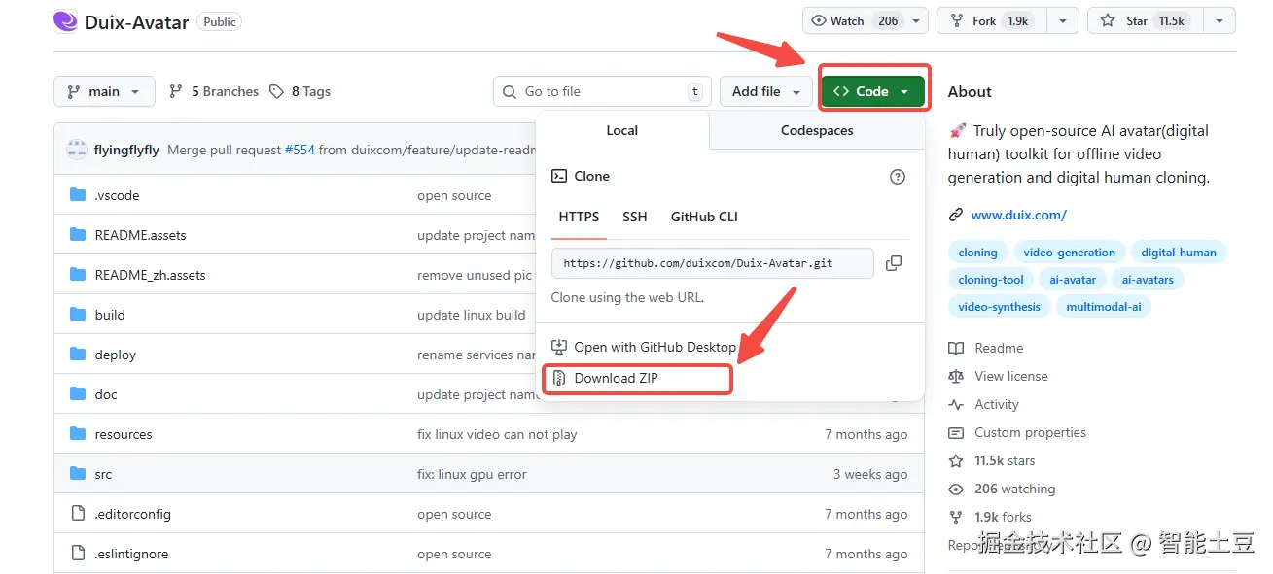Click the cloning-tool topic tag

click(991, 280)
